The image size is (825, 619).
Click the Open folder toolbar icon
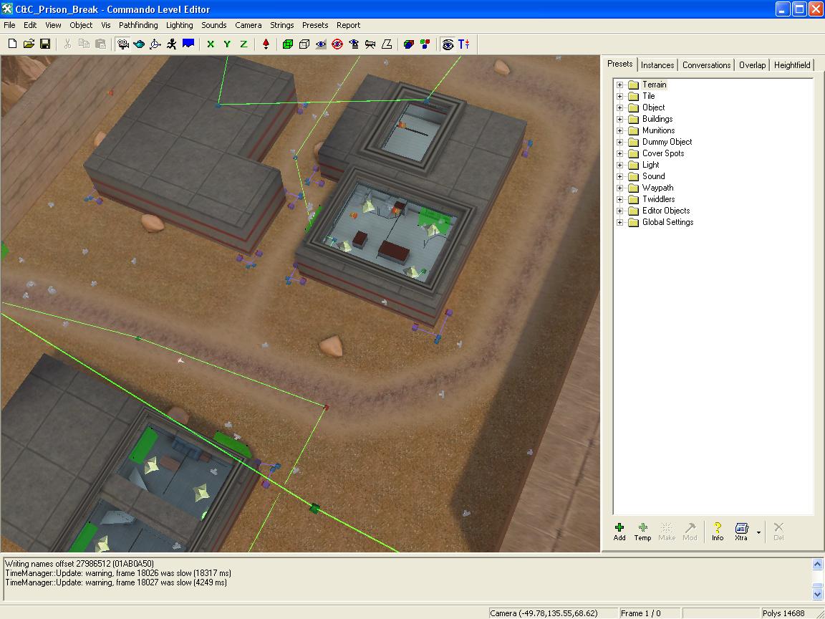[29, 44]
